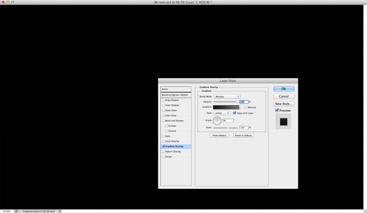Click the vertical scrollbar of the document window
This screenshot has width=367, height=213.
pos(365,107)
